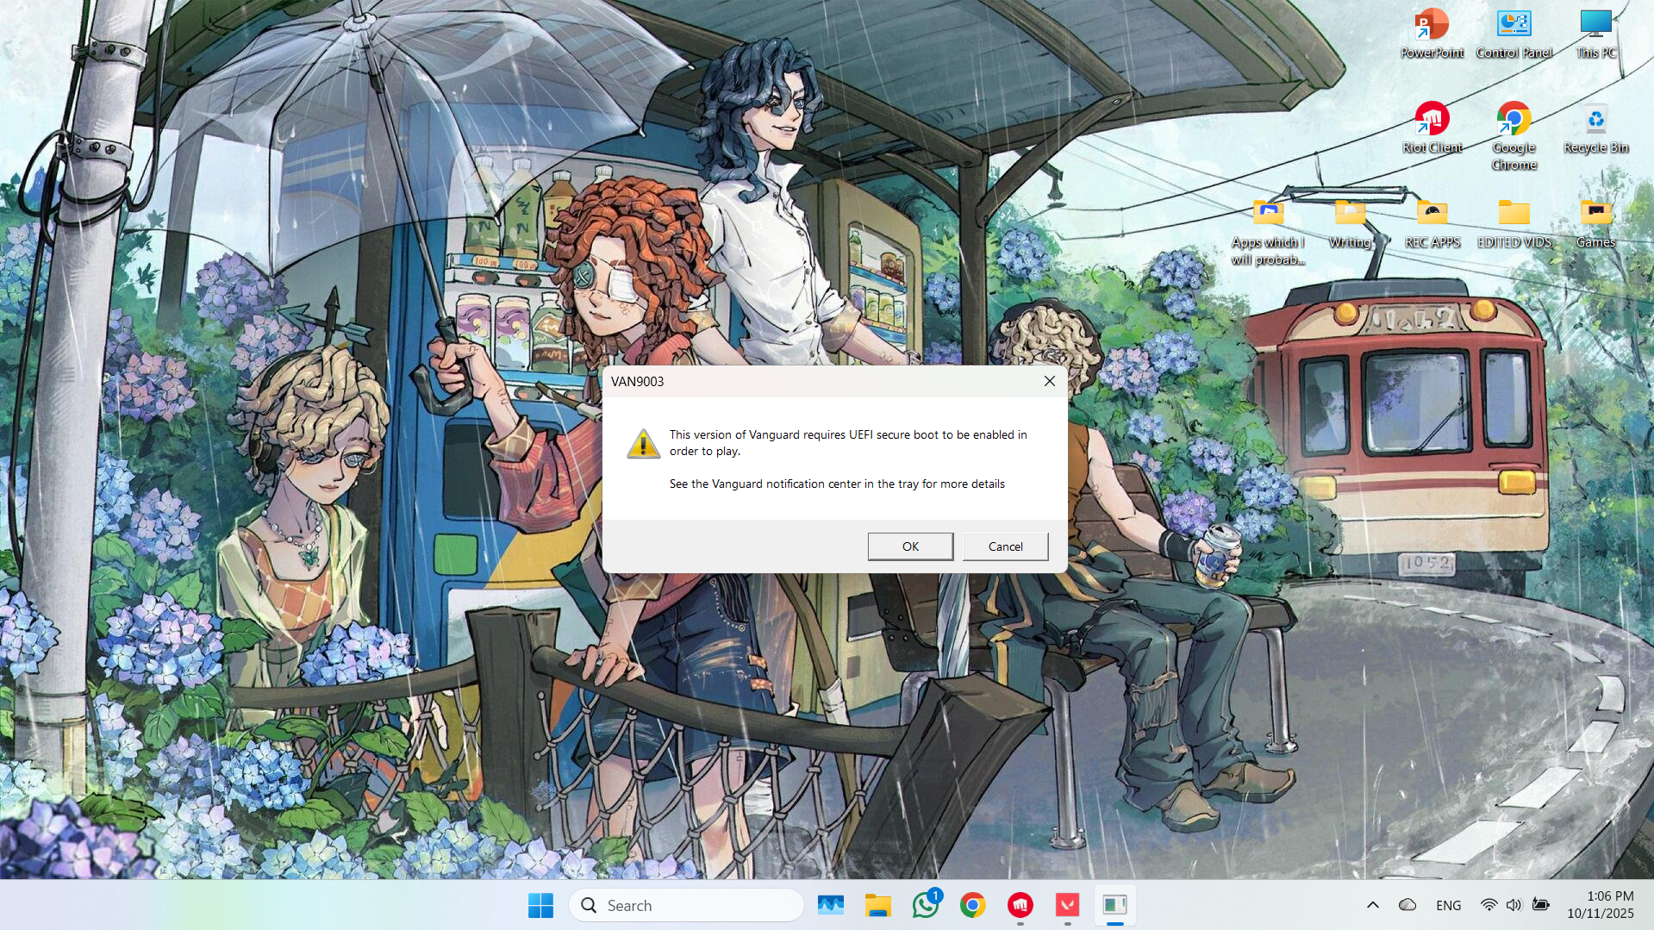Open the blue wave app in taskbar
1654x930 pixels.
pos(831,905)
